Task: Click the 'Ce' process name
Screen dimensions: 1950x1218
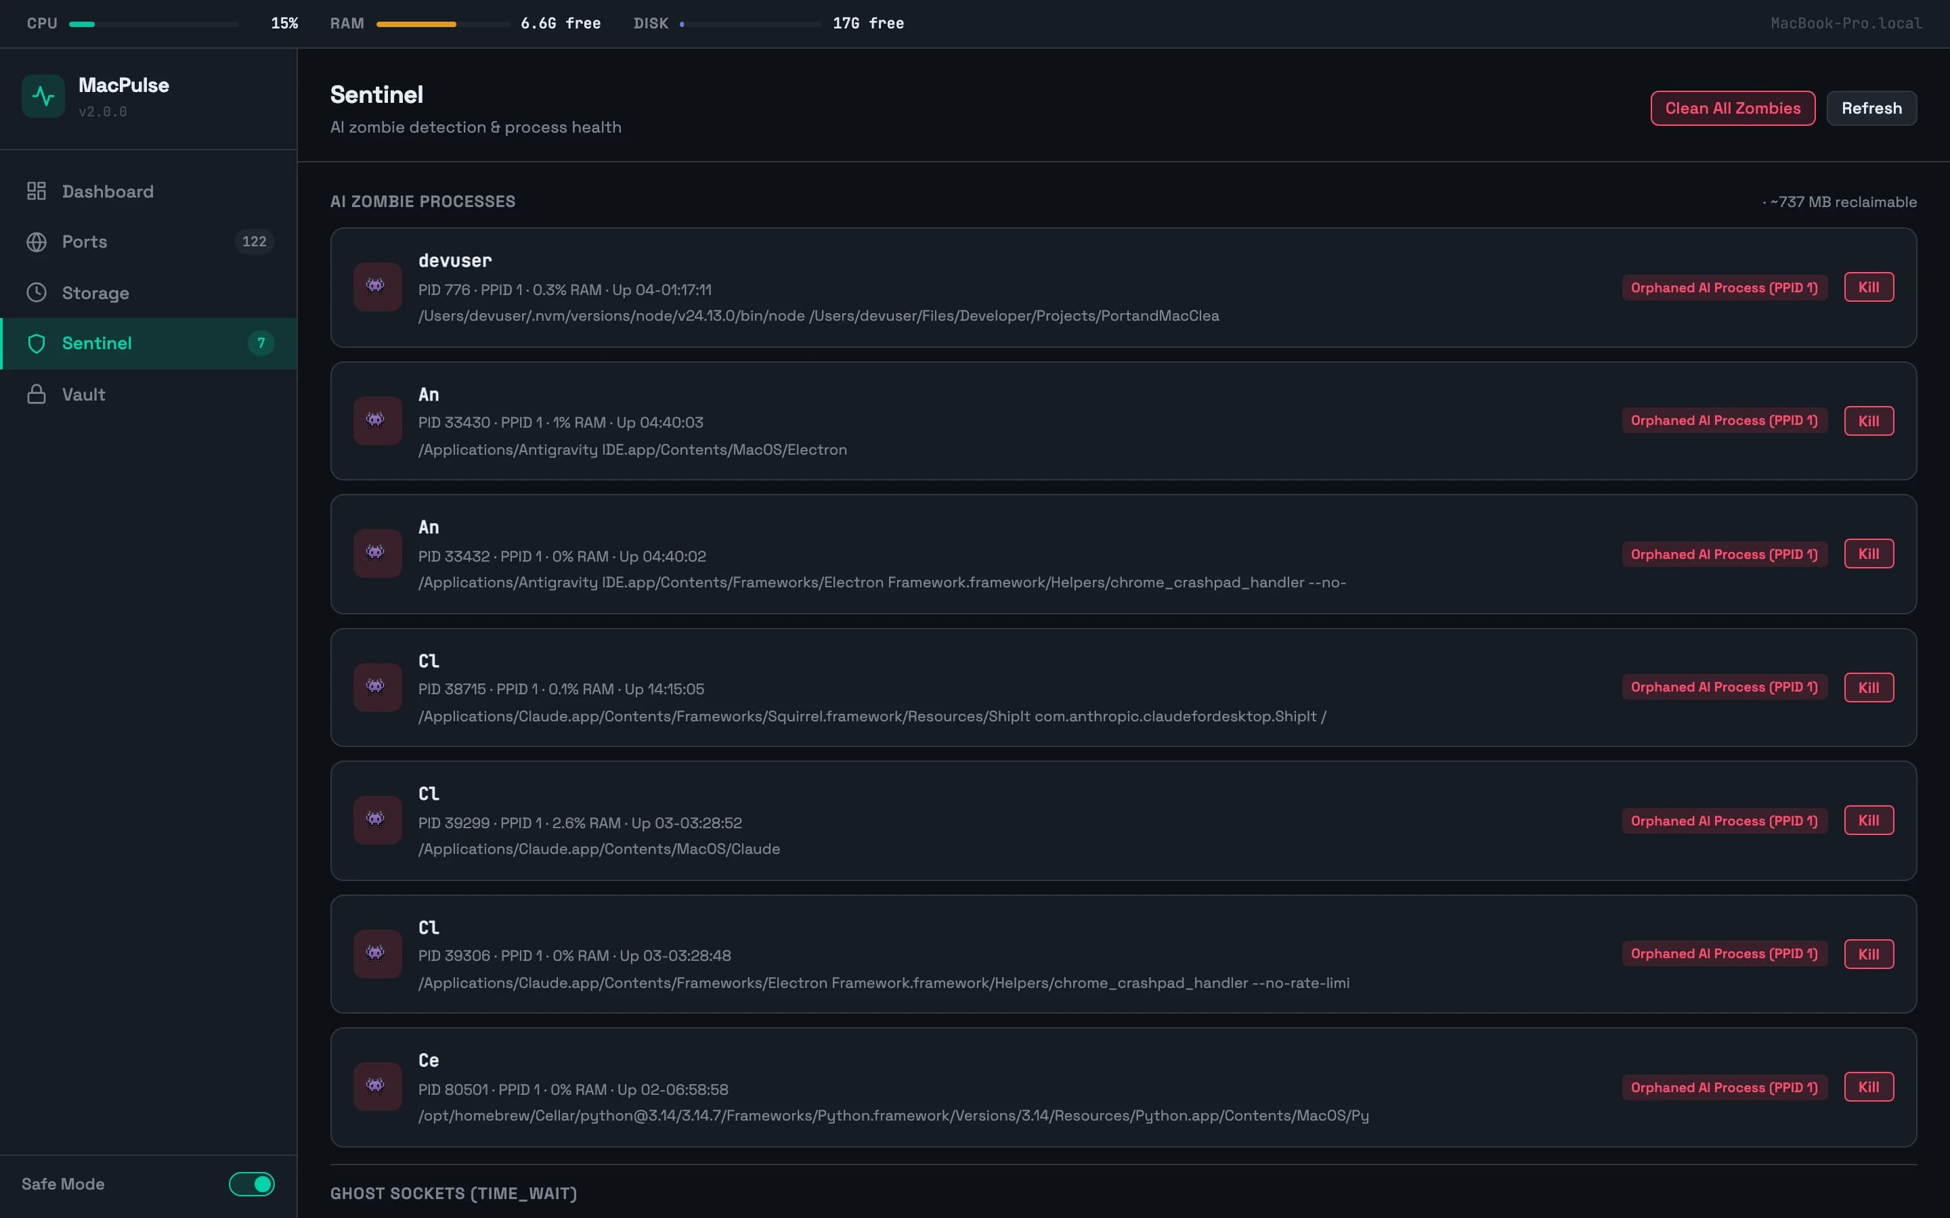Action: 429,1060
